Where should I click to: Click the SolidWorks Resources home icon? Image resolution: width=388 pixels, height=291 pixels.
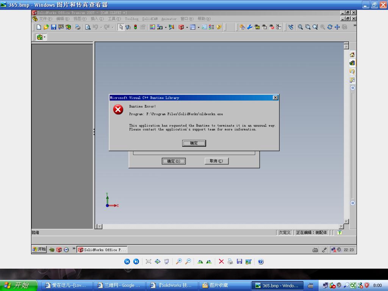click(352, 55)
